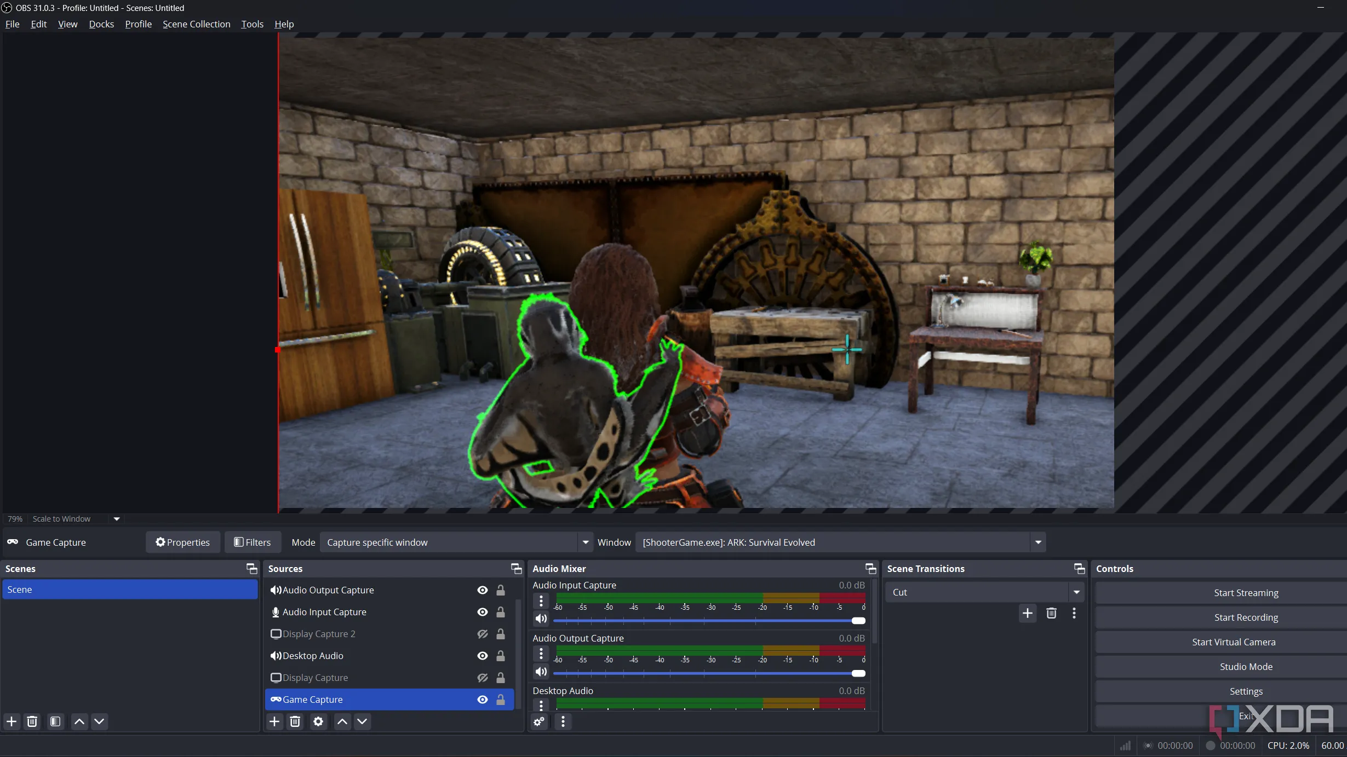Expand the capture Mode dropdown

(x=586, y=542)
